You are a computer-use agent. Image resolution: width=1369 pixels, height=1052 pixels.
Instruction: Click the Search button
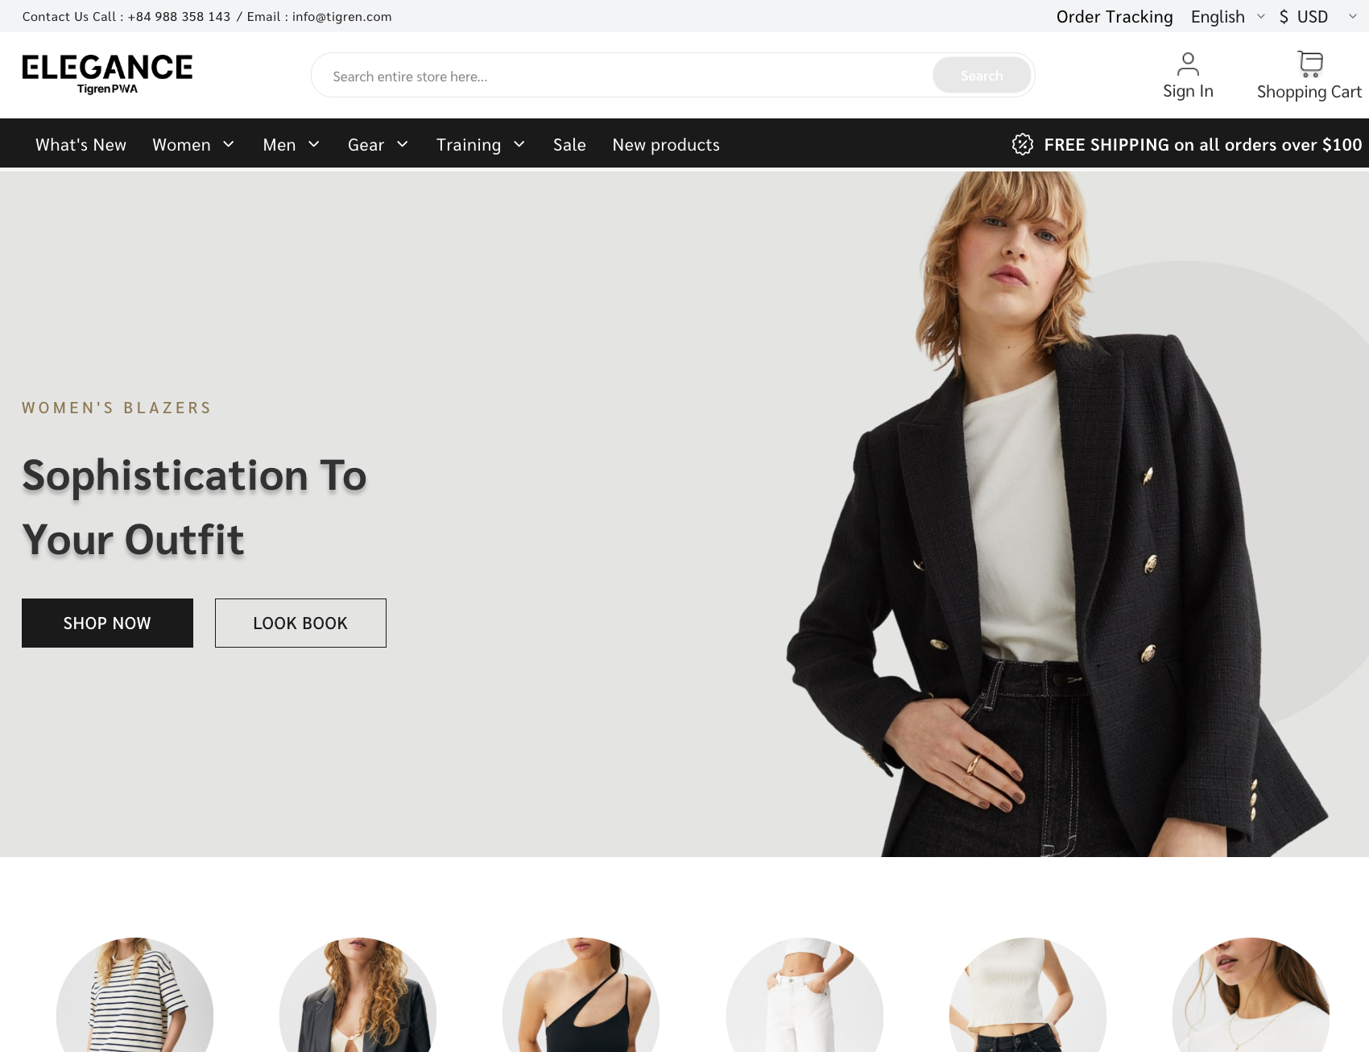982,75
